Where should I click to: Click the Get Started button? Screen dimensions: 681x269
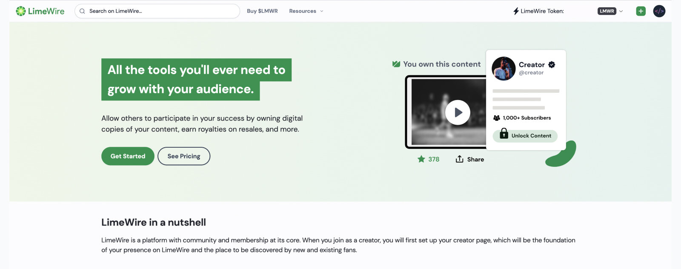(128, 156)
